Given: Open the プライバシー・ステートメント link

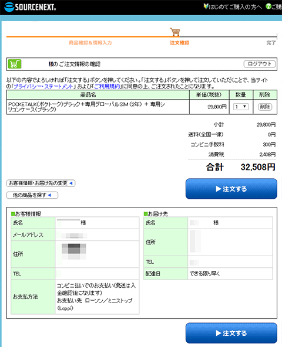Looking at the screenshot, I should [x=43, y=86].
